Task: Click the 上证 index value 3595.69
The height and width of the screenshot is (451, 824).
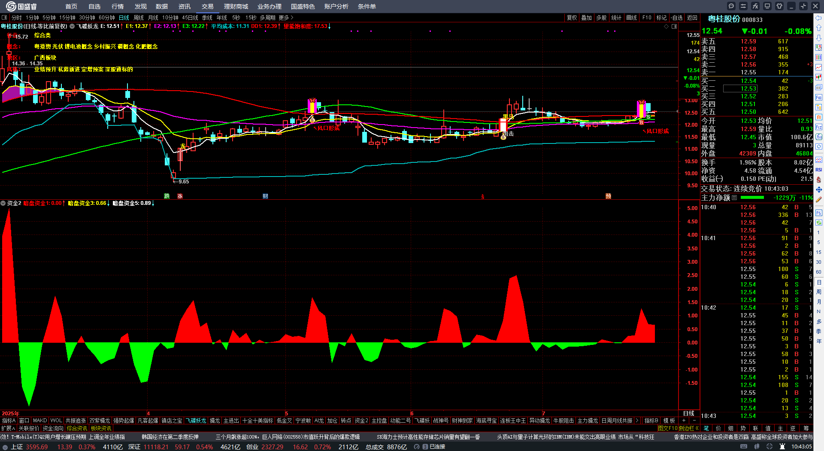Action: pos(37,447)
